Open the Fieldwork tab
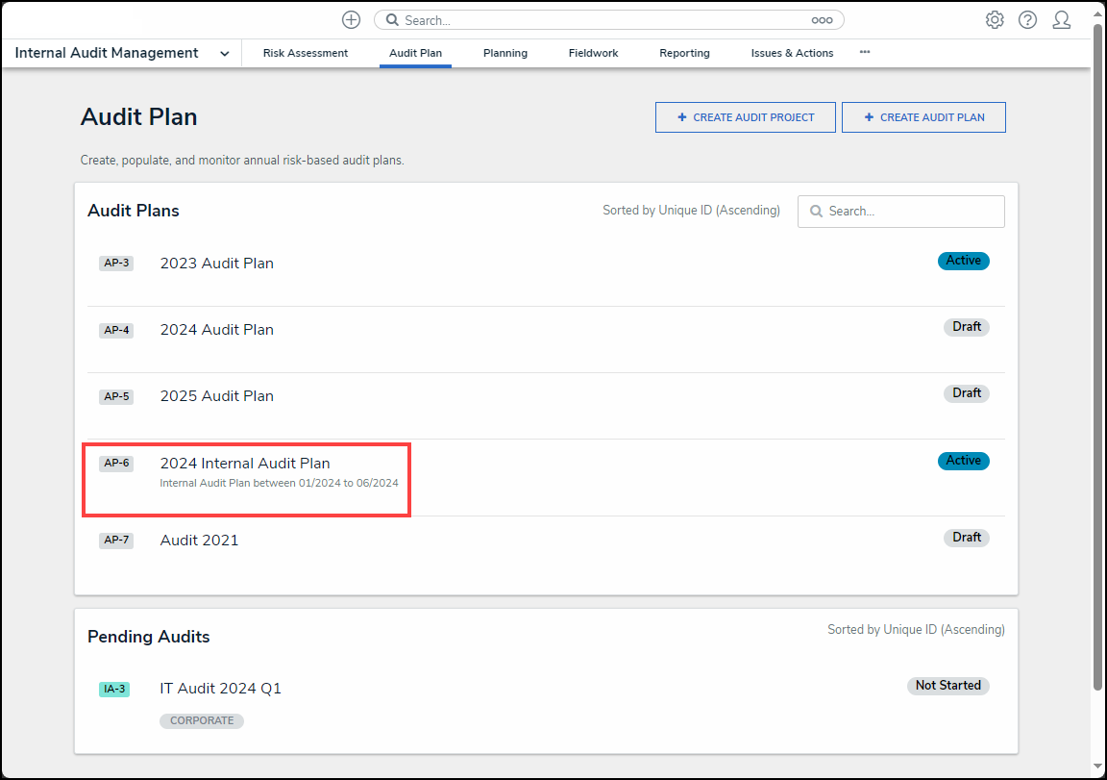Viewport: 1107px width, 780px height. [x=593, y=53]
